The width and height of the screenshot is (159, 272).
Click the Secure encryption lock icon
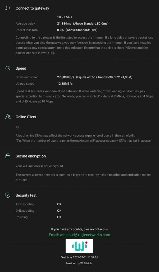tap(8, 156)
